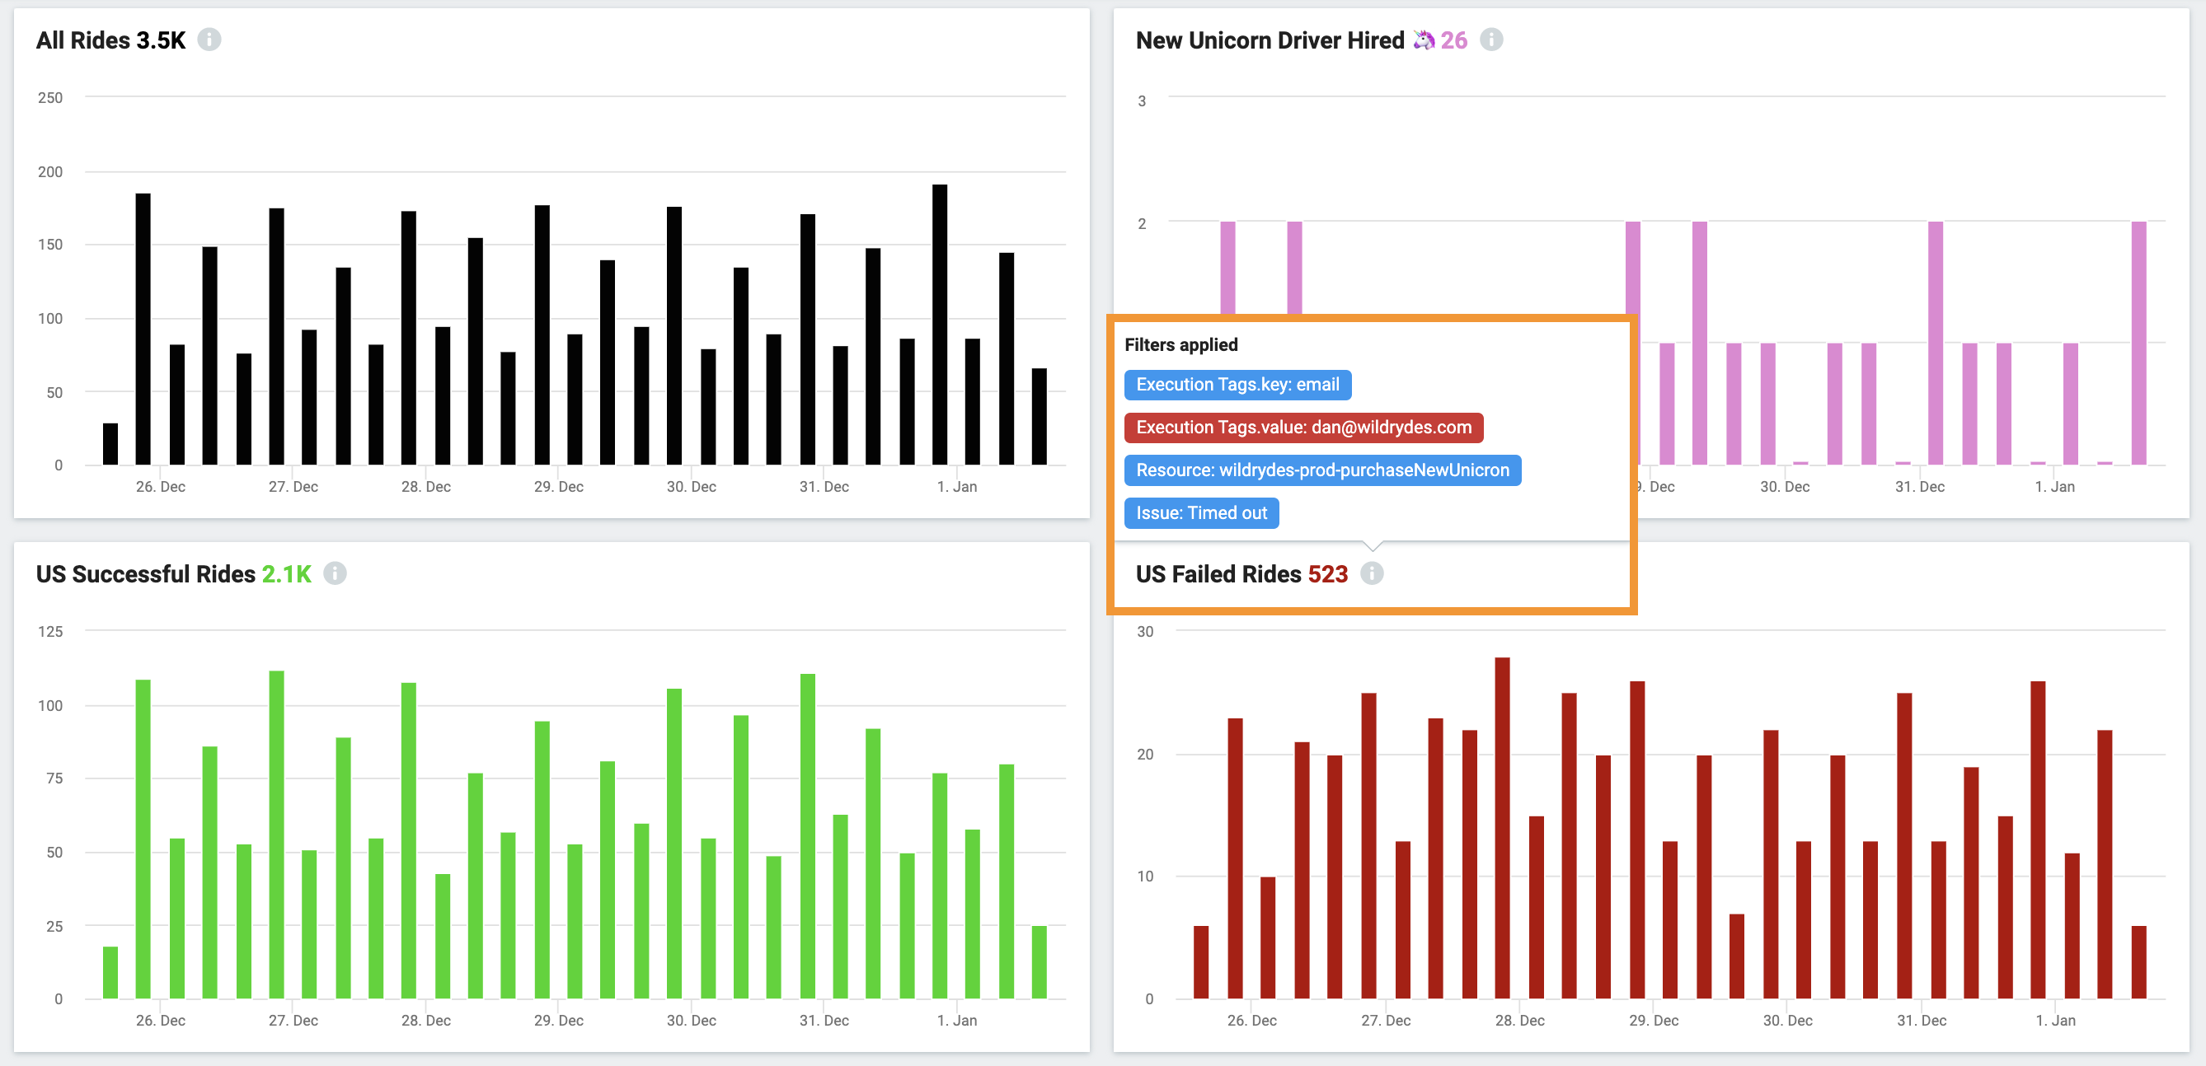Select Resource: wildrydes-prod-purchaseNewUnicron filter

point(1321,470)
